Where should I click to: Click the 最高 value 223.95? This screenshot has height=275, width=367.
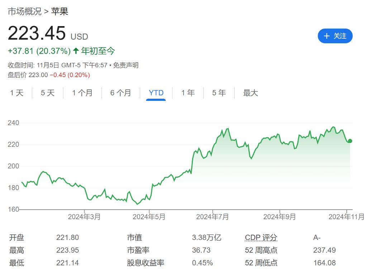tap(67, 250)
